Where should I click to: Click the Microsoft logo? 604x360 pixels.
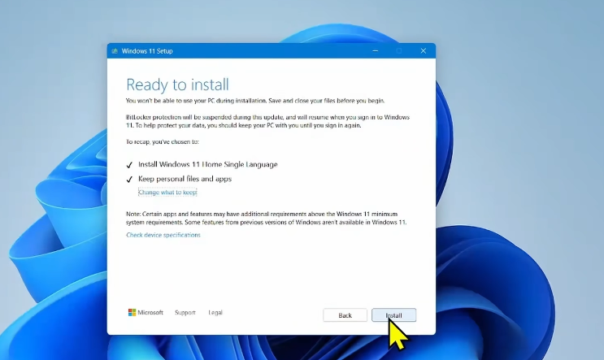(x=146, y=312)
